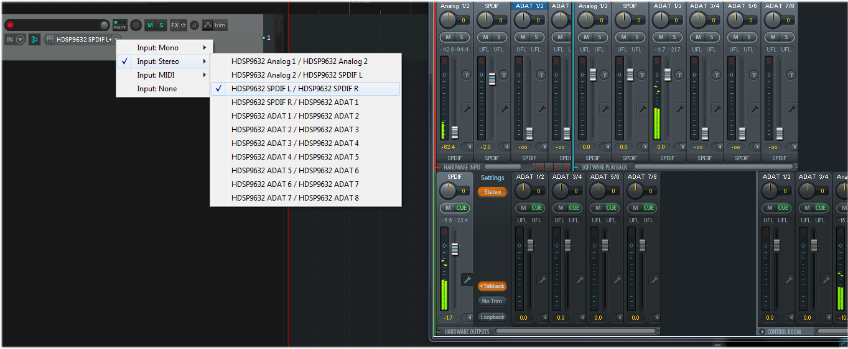Solo Hardware Inputs SPDIF channel
The width and height of the screenshot is (848, 349).
(x=498, y=37)
